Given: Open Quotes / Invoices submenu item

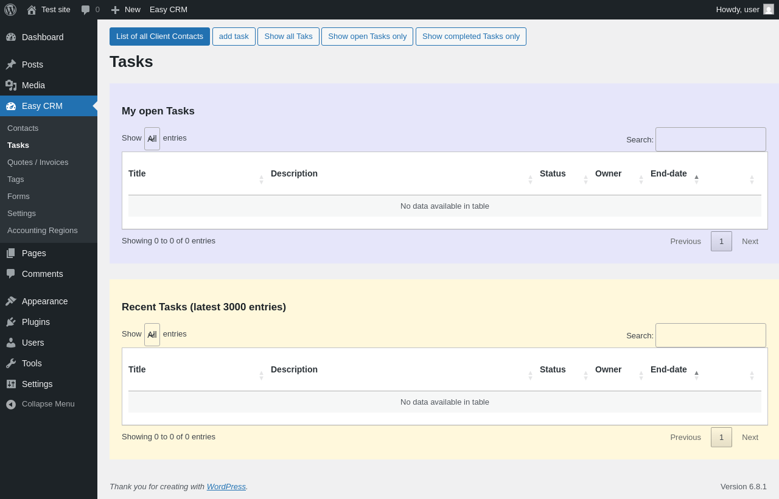Looking at the screenshot, I should tap(38, 162).
